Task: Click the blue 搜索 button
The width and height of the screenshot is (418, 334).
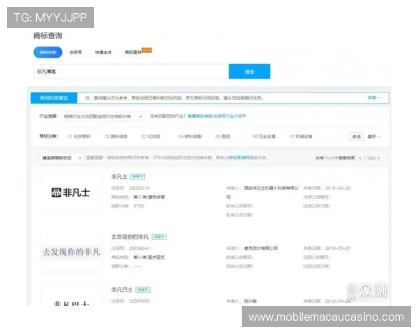Action: click(249, 72)
